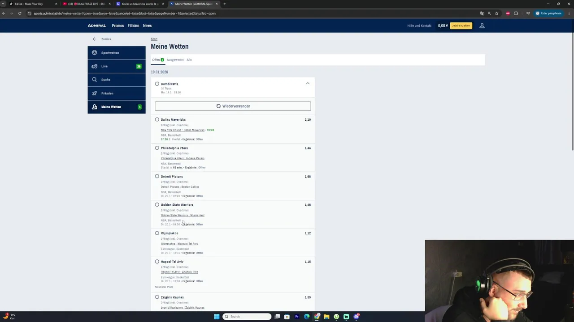
Task: Open Hapoel Tel Aviv : Anadolu Efes link
Action: pos(179,272)
